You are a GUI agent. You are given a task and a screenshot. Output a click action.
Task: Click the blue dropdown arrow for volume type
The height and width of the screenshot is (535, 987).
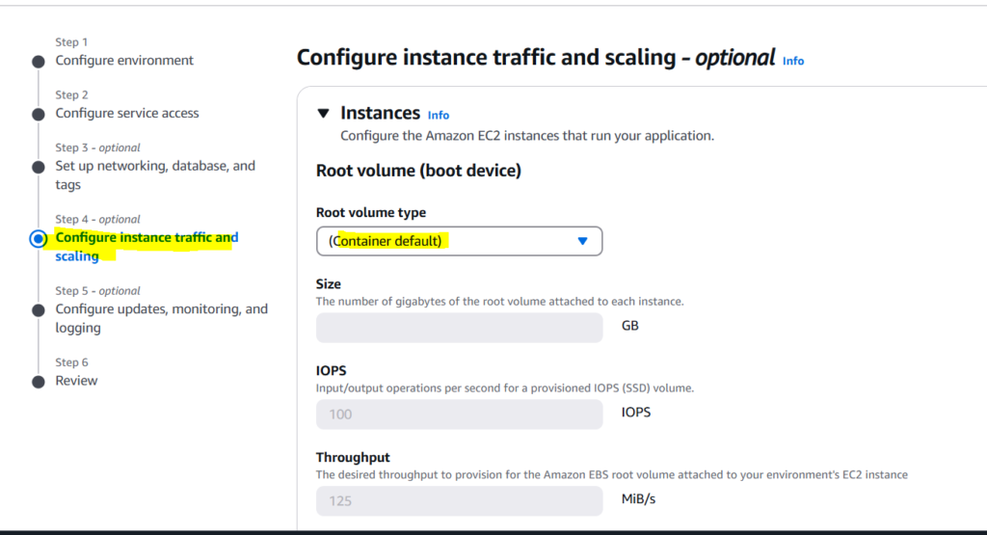pyautogui.click(x=582, y=241)
